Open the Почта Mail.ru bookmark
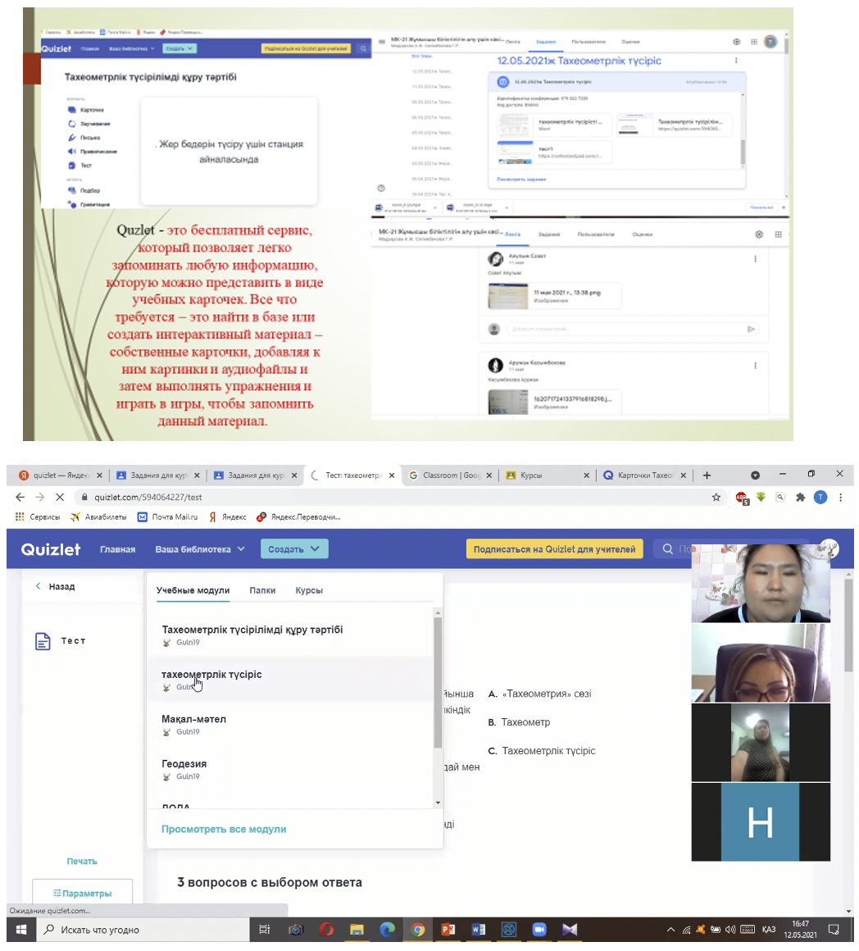Screen dimensions: 859x951 [x=168, y=516]
